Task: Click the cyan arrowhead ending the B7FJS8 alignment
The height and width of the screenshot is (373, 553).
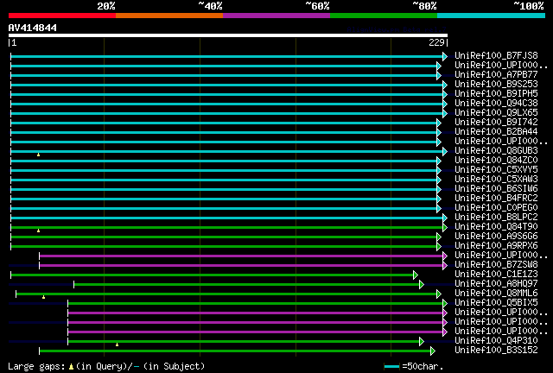Action: click(x=445, y=56)
